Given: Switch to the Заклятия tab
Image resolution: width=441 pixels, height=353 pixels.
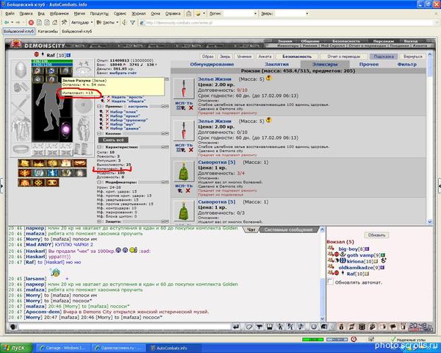Looking at the screenshot, I should 276,64.
